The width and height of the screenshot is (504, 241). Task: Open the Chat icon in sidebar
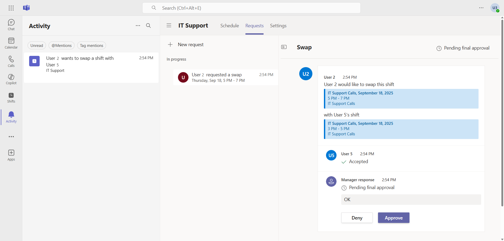pyautogui.click(x=11, y=25)
